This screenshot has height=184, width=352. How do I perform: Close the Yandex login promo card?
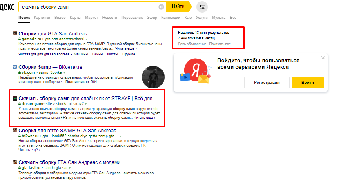click(x=323, y=58)
